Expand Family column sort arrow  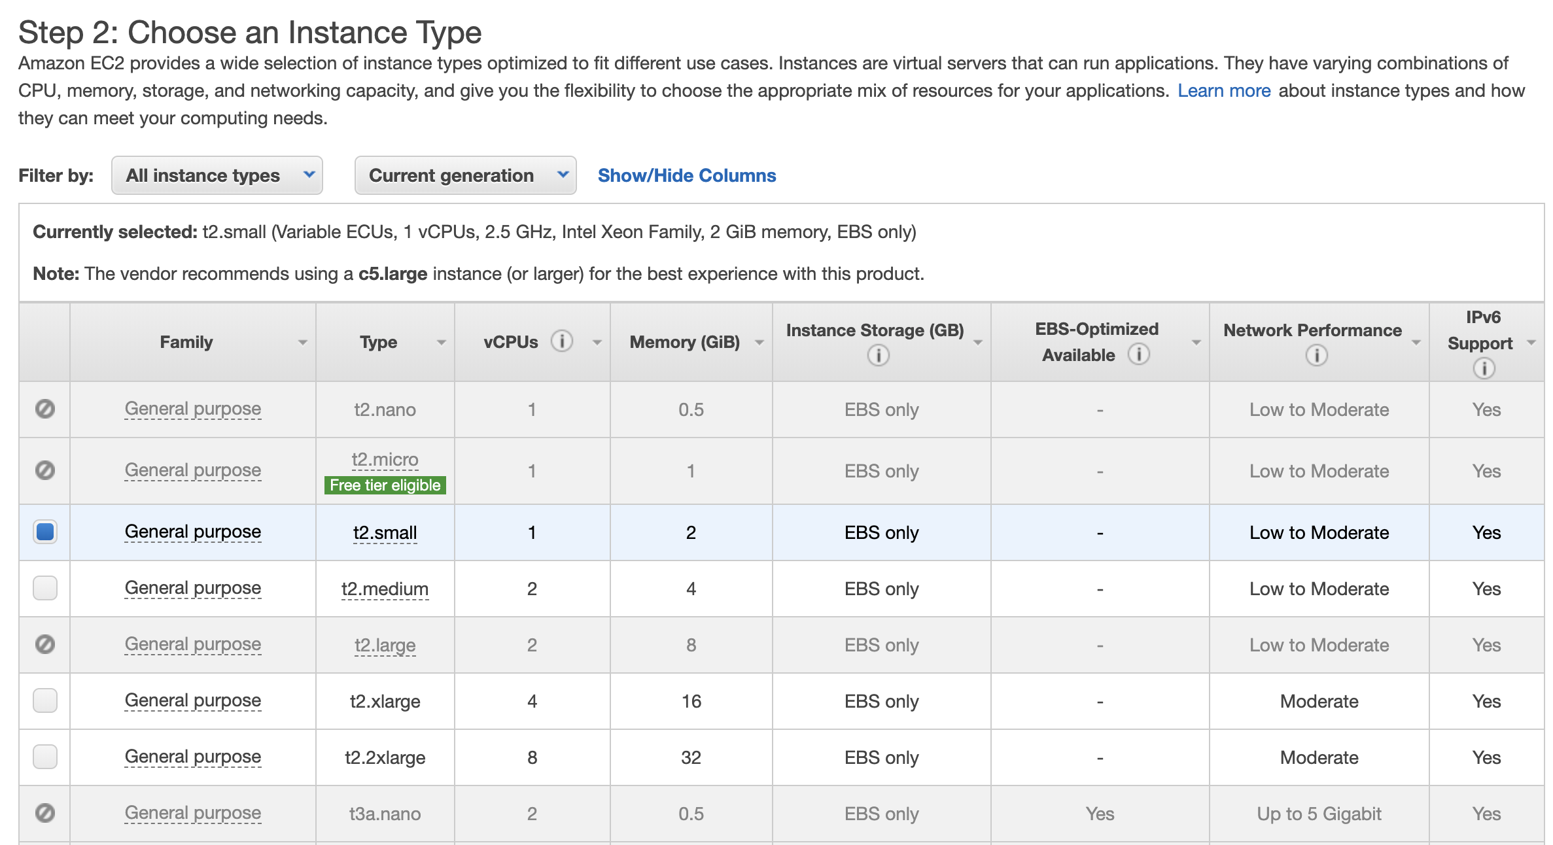[x=302, y=343]
